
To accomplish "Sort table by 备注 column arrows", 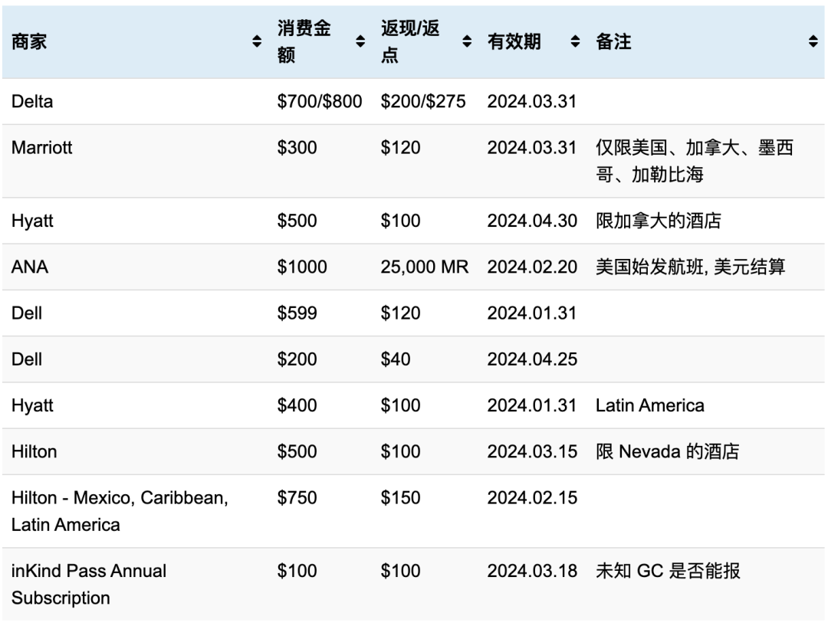I will (813, 41).
